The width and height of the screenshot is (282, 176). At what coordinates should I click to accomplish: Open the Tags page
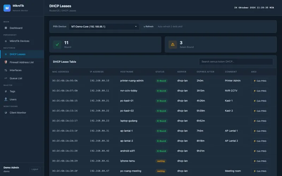click(x=22, y=91)
